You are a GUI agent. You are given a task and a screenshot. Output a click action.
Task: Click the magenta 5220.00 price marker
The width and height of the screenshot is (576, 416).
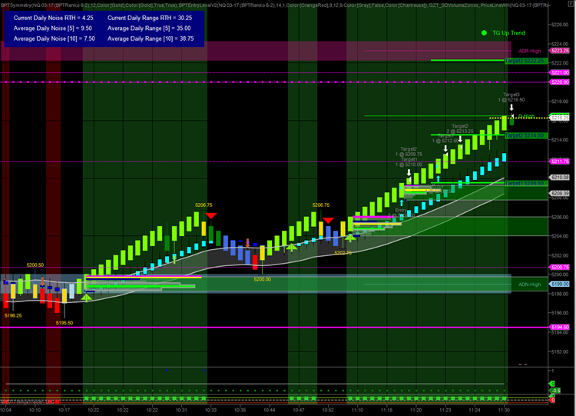[559, 82]
